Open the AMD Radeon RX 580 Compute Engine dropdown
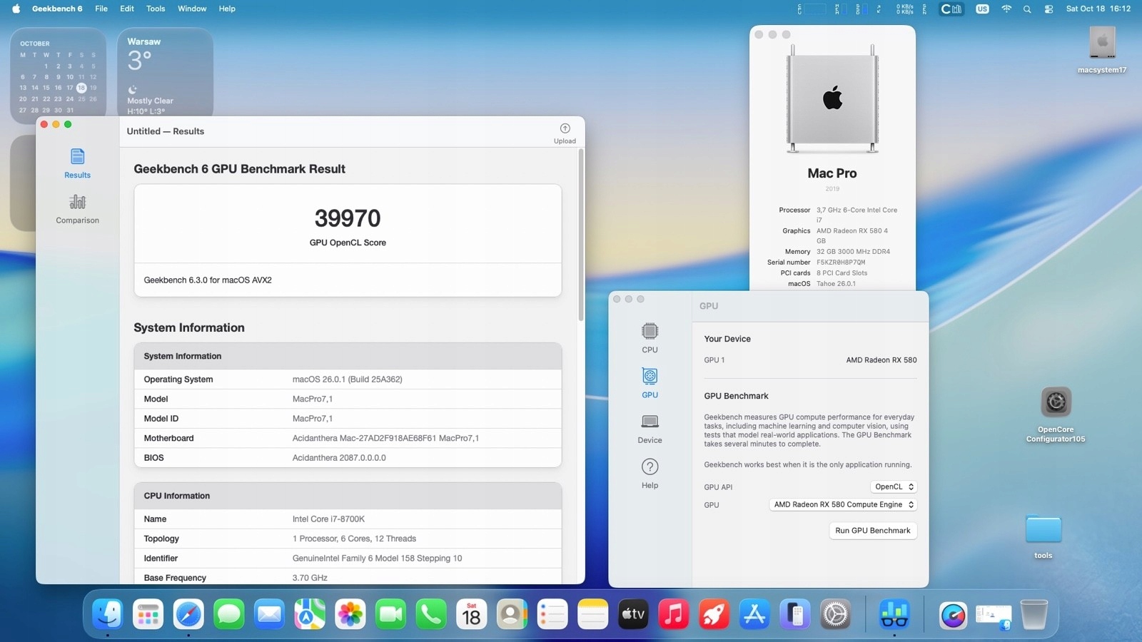This screenshot has height=642, width=1142. point(843,504)
